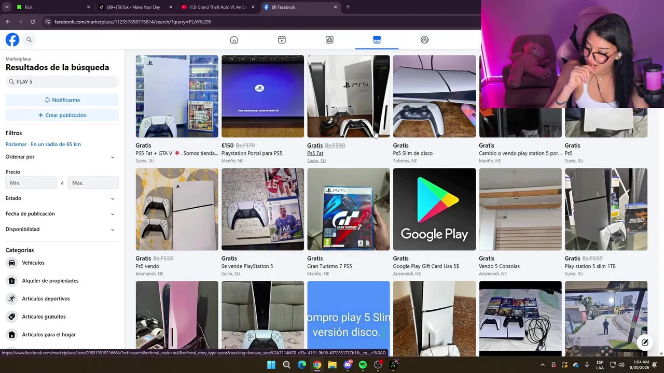Open a new browser tab with the plus icon
This screenshot has height=373, width=664.
(x=348, y=7)
